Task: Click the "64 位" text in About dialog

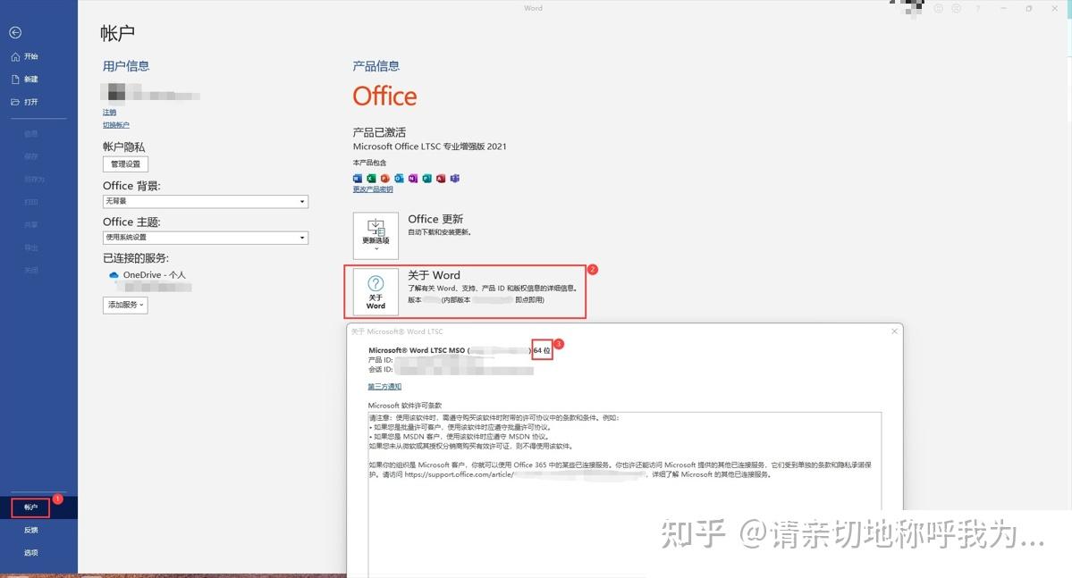Action: click(x=542, y=350)
